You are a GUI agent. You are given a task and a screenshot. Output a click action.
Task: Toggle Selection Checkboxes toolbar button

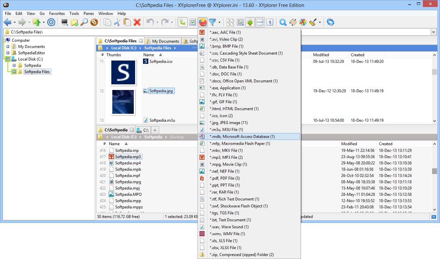click(193, 22)
